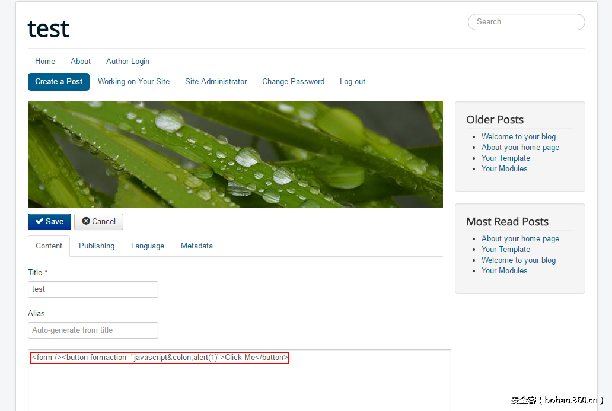Open the Publishing tab
The height and width of the screenshot is (411, 612).
click(x=97, y=246)
